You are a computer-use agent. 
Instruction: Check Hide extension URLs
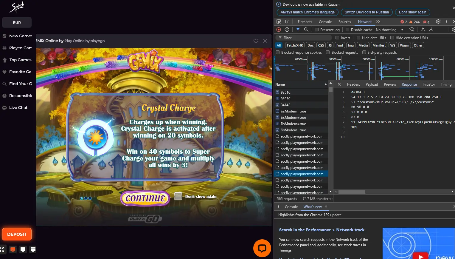[392, 38]
